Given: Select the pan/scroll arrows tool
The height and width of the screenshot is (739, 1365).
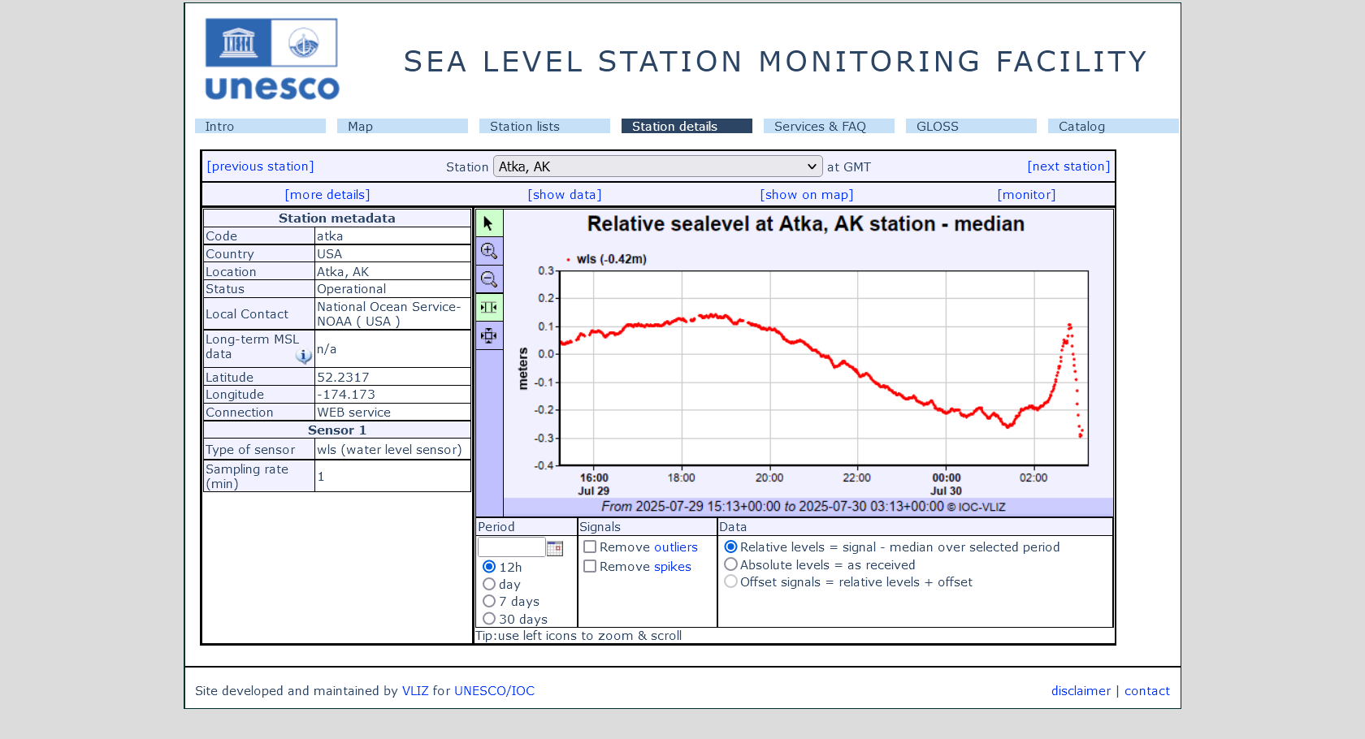Looking at the screenshot, I should click(489, 335).
